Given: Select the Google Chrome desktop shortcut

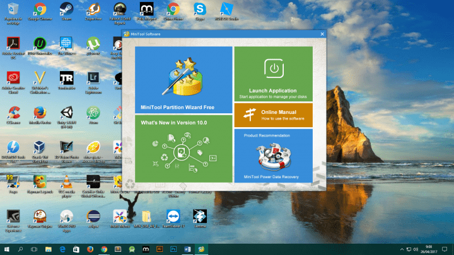Looking at the screenshot, I should tap(40, 11).
